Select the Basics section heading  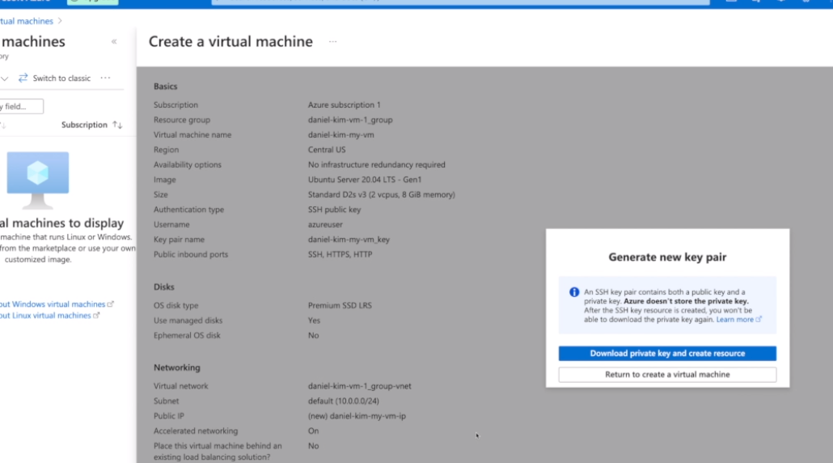[165, 87]
